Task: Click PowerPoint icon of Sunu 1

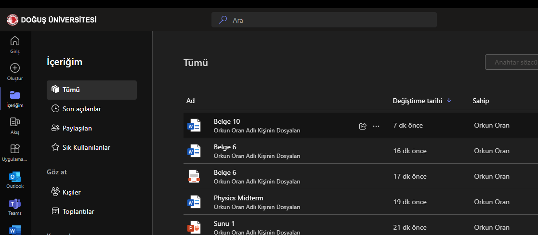Action: pos(194,227)
